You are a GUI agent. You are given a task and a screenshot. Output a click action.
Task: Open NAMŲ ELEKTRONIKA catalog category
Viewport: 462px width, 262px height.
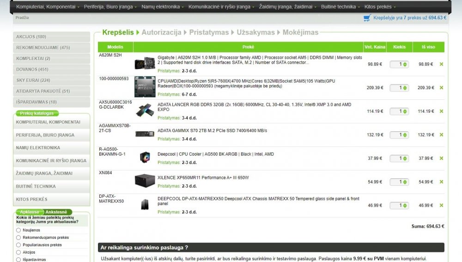pos(52,148)
